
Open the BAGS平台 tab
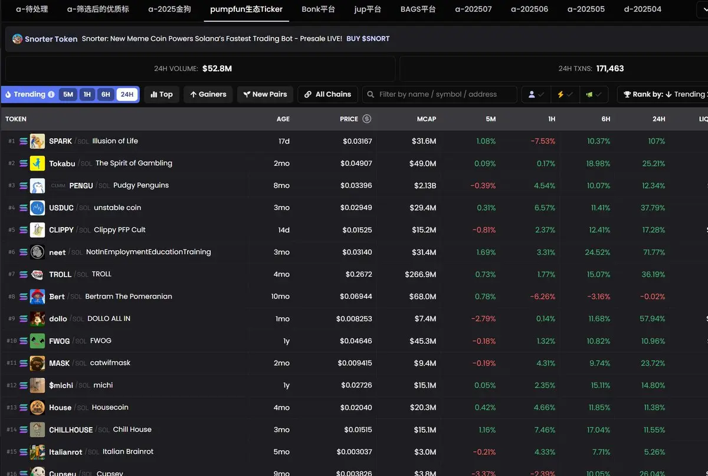pyautogui.click(x=418, y=9)
